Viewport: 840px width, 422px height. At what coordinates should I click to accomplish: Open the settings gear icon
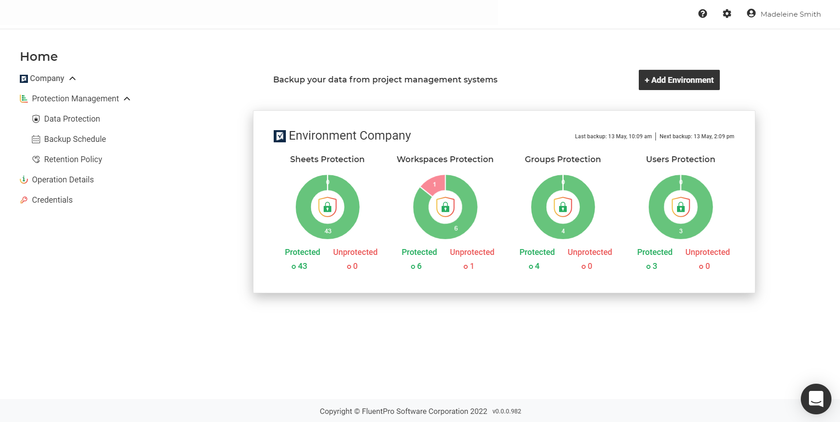tap(727, 14)
